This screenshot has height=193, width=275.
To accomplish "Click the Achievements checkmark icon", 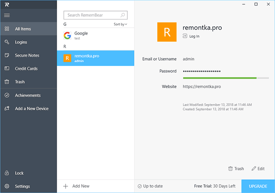I will click(7, 95).
